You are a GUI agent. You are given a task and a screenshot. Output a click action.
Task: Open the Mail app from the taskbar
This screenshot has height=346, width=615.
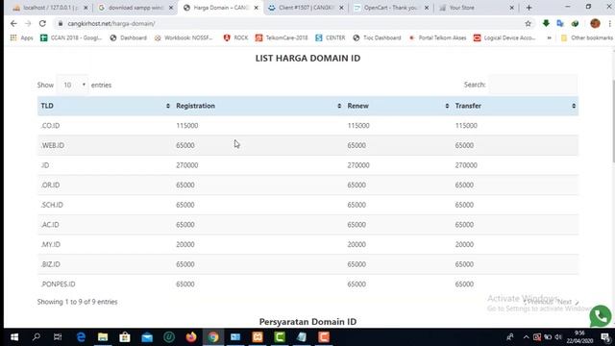click(x=147, y=337)
